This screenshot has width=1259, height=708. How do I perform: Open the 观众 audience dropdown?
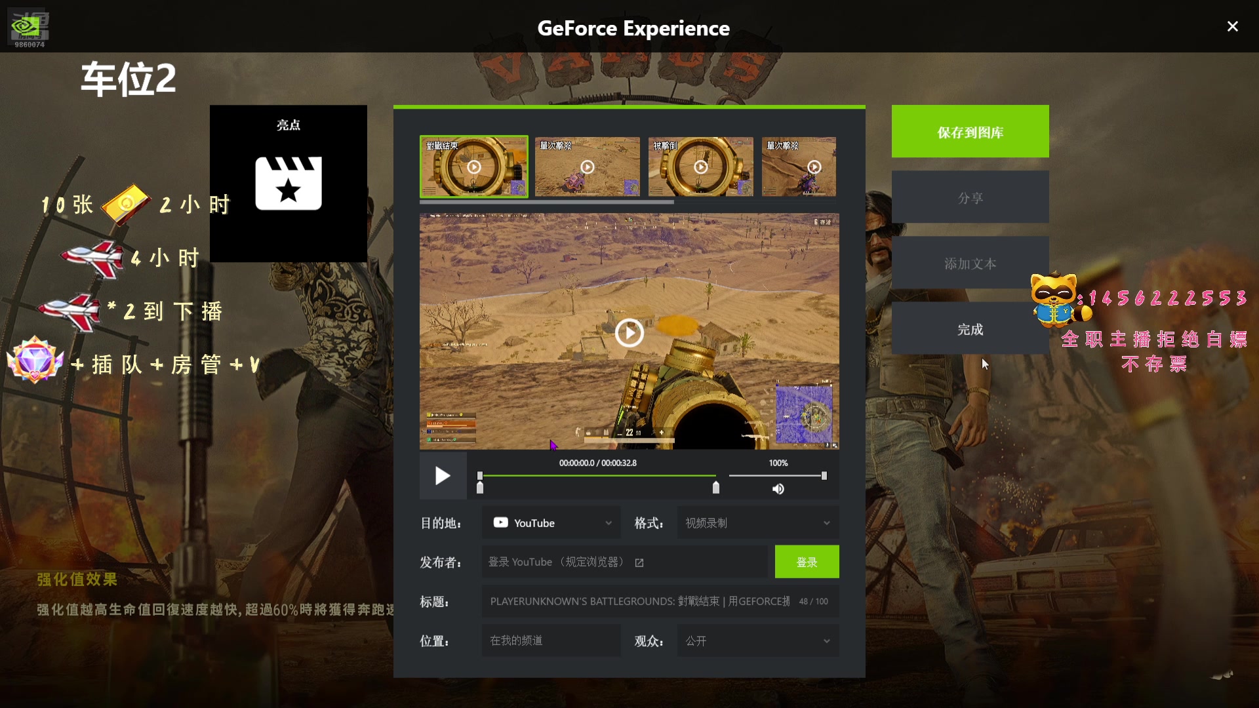click(758, 640)
